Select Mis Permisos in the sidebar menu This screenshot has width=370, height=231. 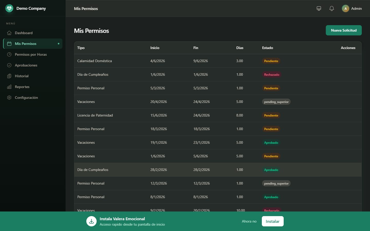click(x=33, y=44)
